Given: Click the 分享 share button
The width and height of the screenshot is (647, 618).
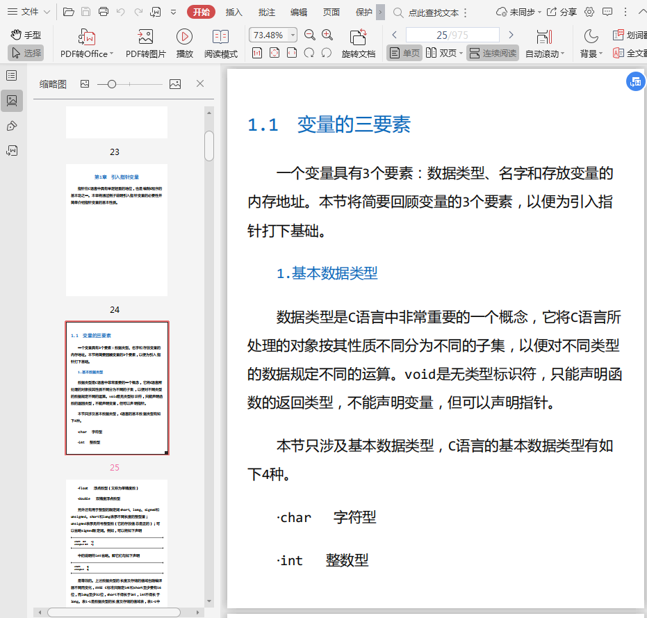Looking at the screenshot, I should [562, 12].
